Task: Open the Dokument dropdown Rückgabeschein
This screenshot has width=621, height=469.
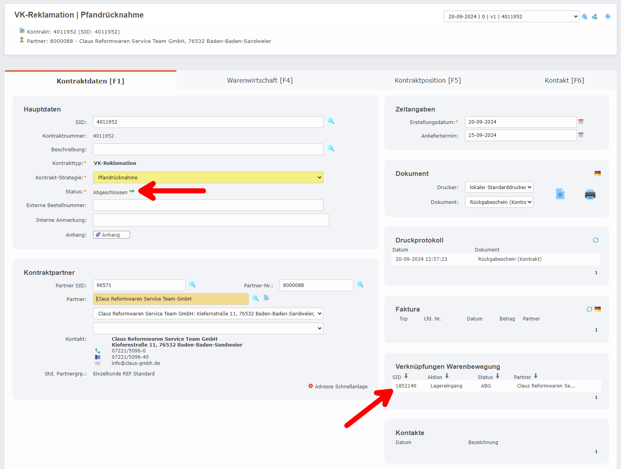Action: (499, 202)
